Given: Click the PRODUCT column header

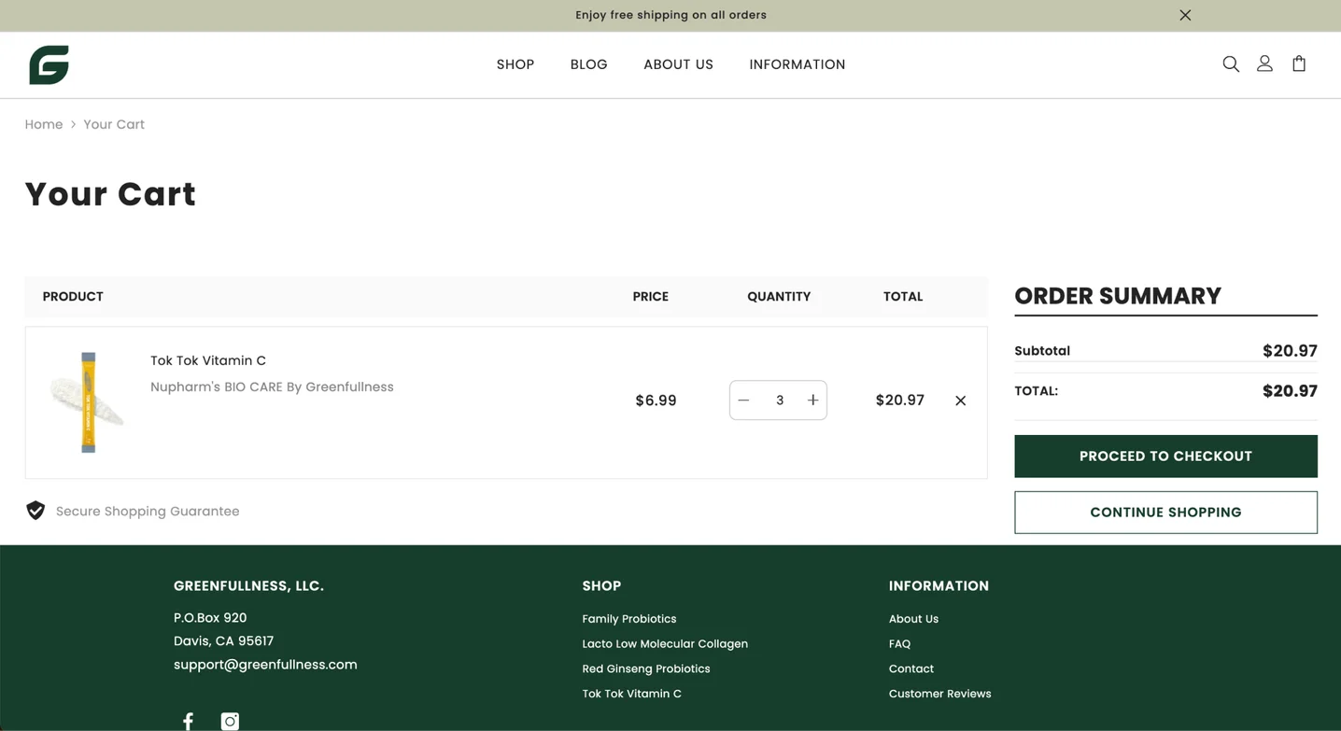Looking at the screenshot, I should tap(73, 297).
